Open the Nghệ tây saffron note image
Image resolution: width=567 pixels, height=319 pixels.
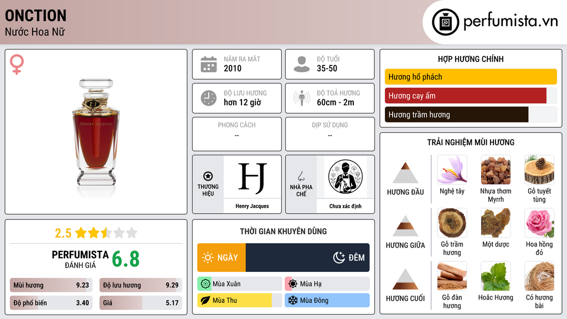point(452,169)
